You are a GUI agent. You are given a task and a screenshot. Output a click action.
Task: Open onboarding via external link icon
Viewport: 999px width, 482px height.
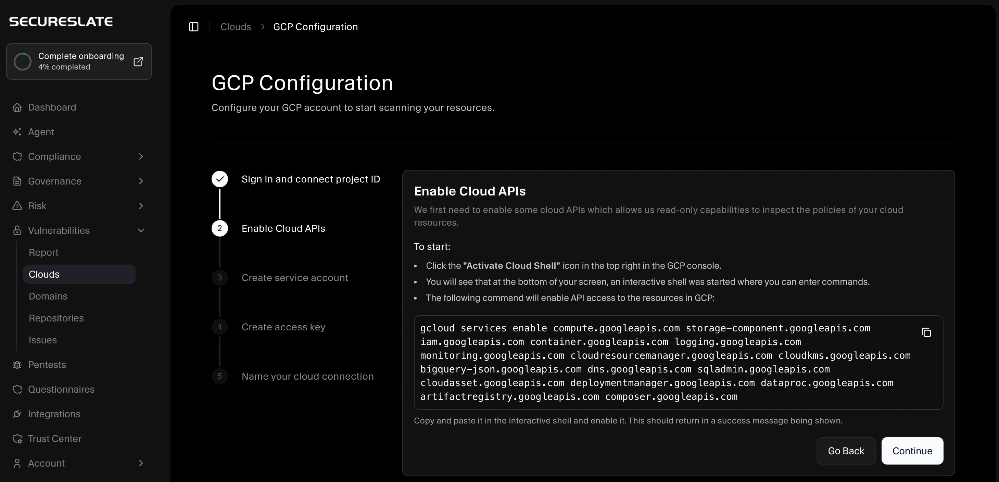[138, 62]
